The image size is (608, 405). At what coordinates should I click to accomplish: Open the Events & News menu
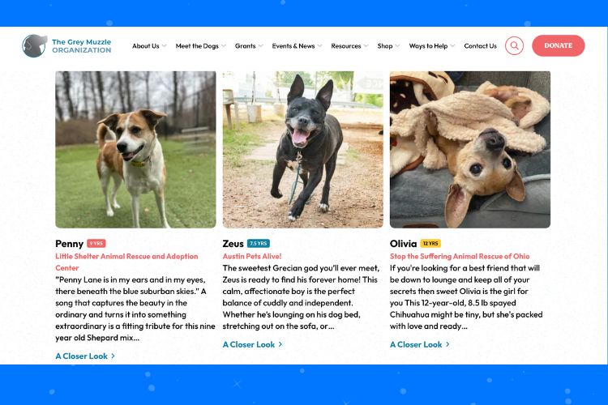297,45
